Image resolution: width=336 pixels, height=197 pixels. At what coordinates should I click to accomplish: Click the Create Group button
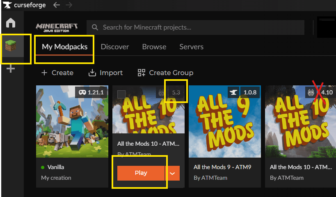coord(165,73)
